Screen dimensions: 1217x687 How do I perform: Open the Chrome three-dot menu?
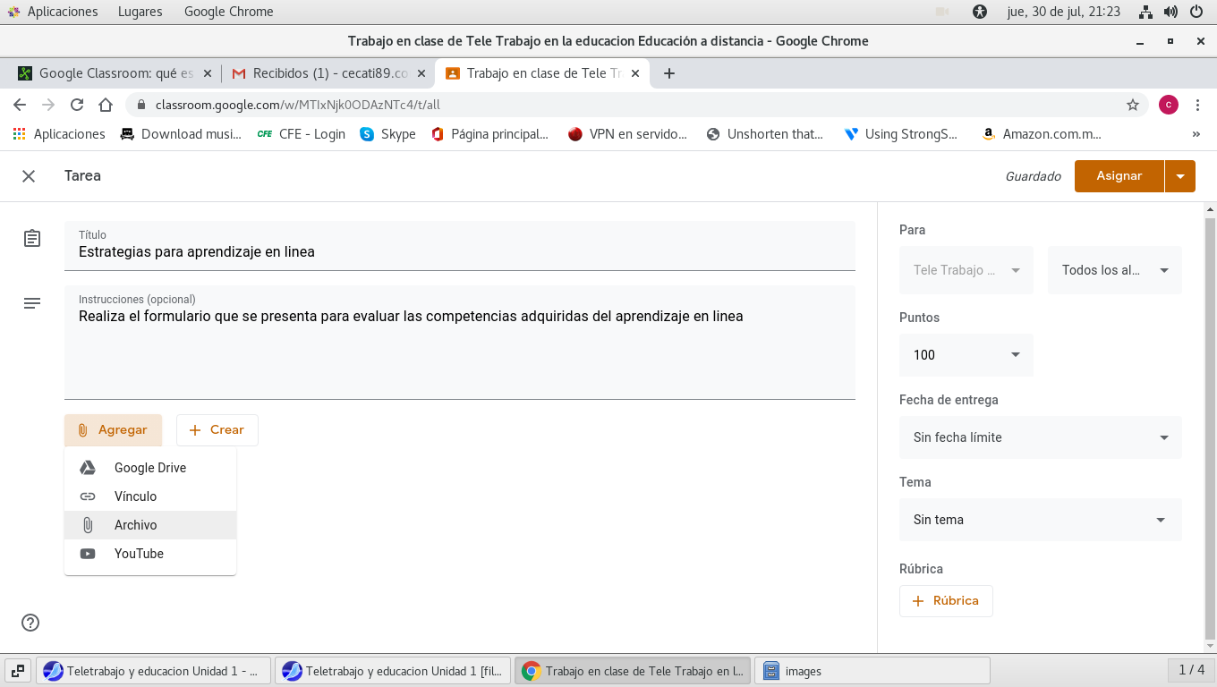tap(1198, 105)
